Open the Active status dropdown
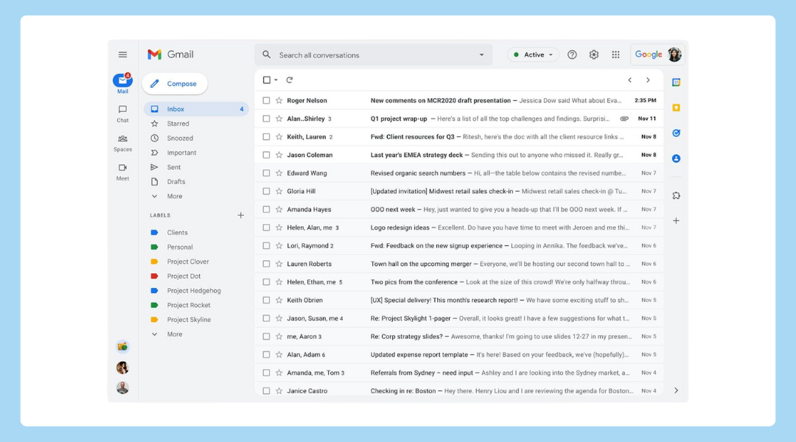The width and height of the screenshot is (796, 442). pyautogui.click(x=533, y=55)
